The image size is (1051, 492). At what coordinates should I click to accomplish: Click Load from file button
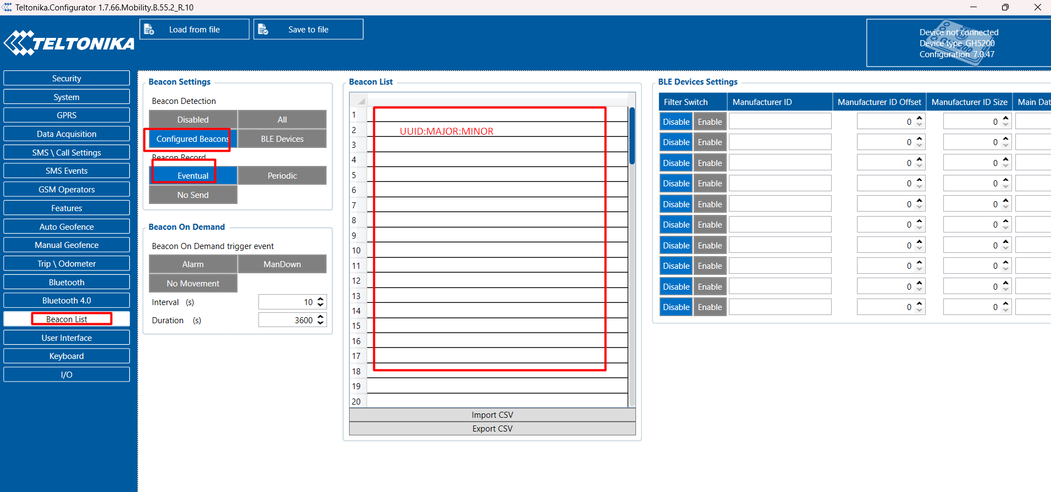(195, 29)
